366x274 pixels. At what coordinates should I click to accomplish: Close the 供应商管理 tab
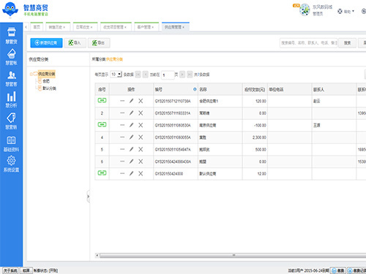[x=184, y=27]
